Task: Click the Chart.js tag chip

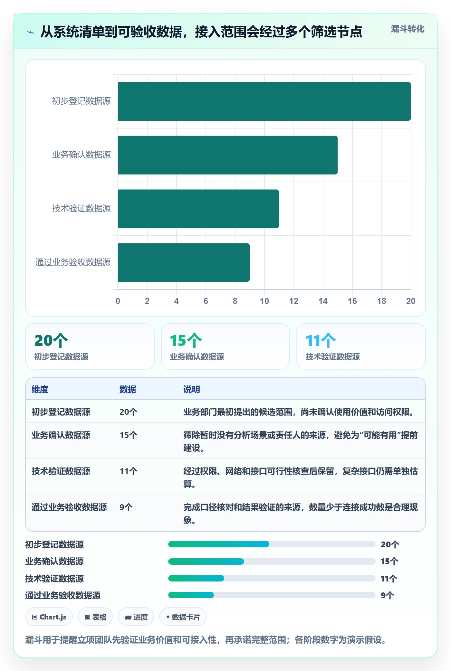Action: pyautogui.click(x=49, y=617)
